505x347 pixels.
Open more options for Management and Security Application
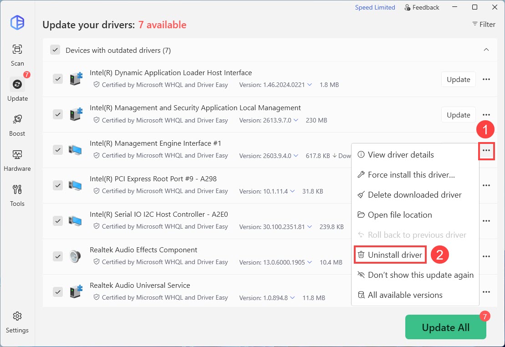click(x=486, y=115)
